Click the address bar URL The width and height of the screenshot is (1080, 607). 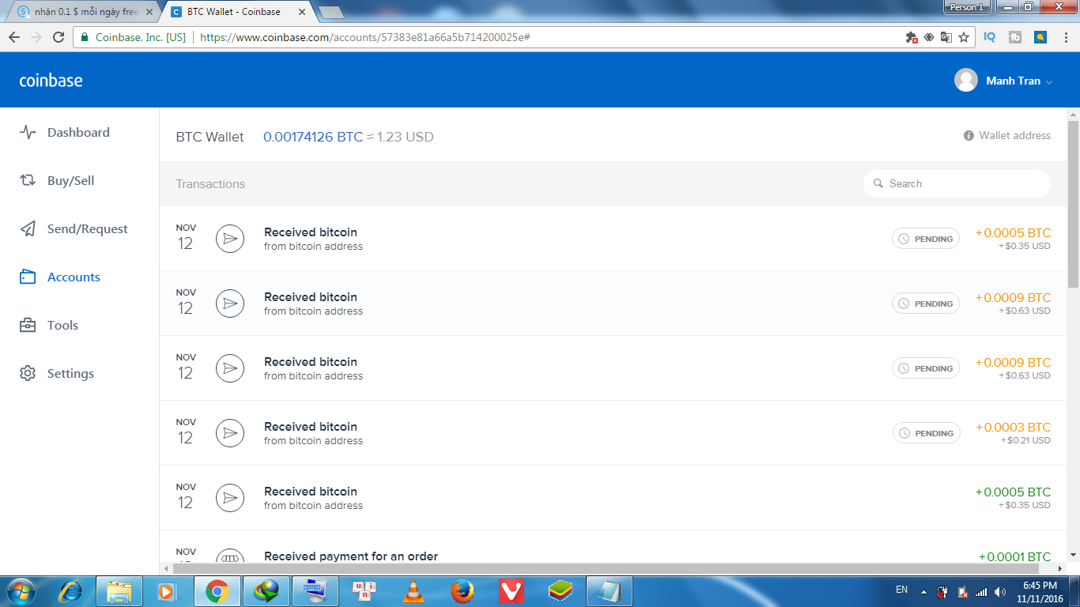coord(364,37)
